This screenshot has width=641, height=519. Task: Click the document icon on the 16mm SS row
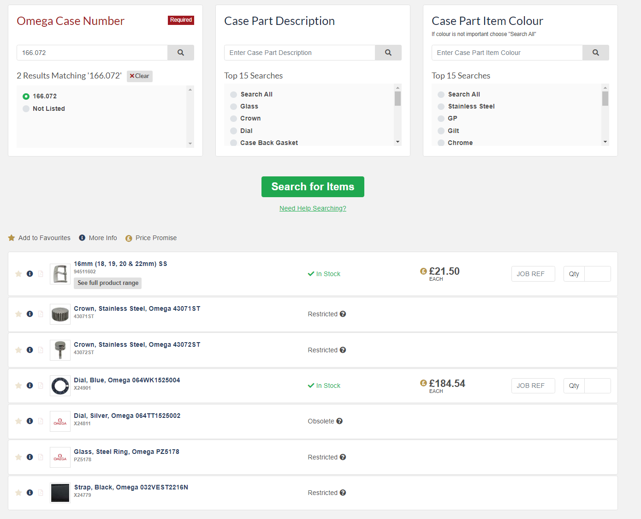tap(41, 274)
